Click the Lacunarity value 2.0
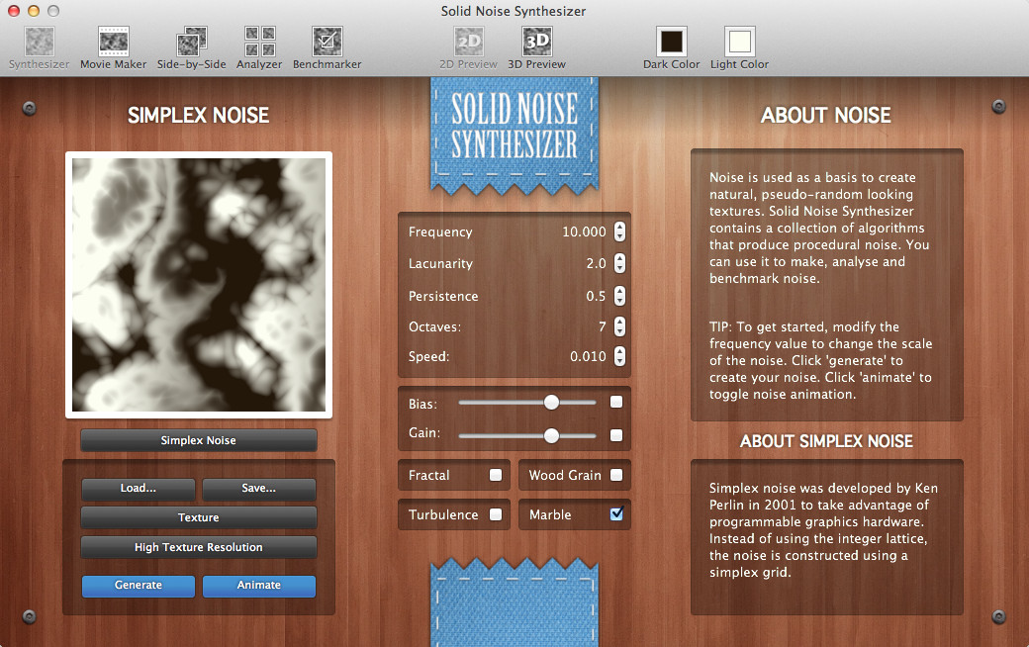 [596, 263]
